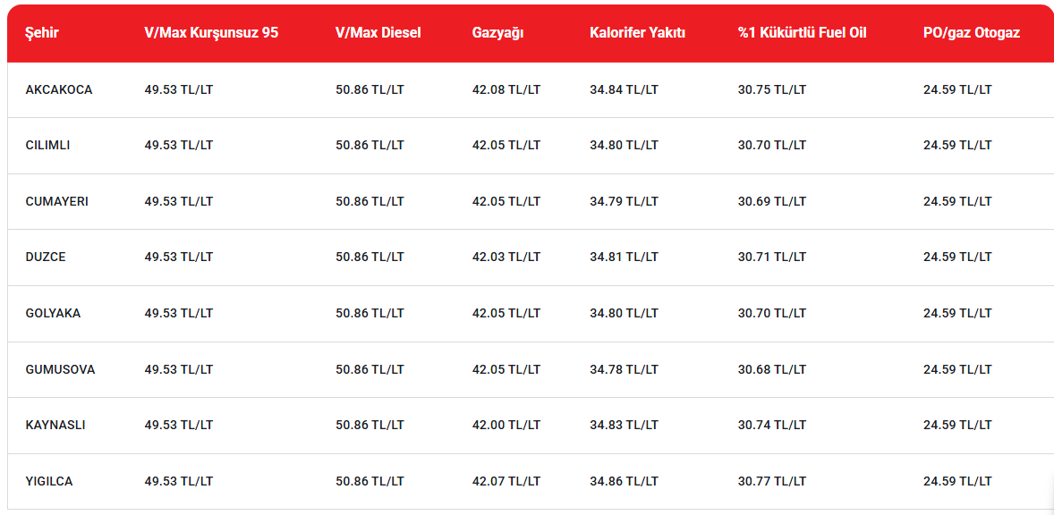This screenshot has height=515, width=1054.
Task: Click the %1 Kükürtlü Fuel Oil header
Action: click(x=802, y=33)
